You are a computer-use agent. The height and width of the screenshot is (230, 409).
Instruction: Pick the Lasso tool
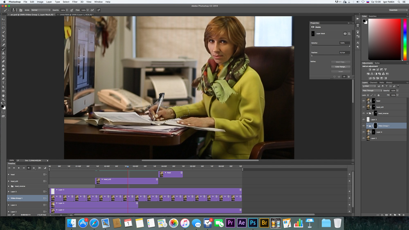pos(3,27)
